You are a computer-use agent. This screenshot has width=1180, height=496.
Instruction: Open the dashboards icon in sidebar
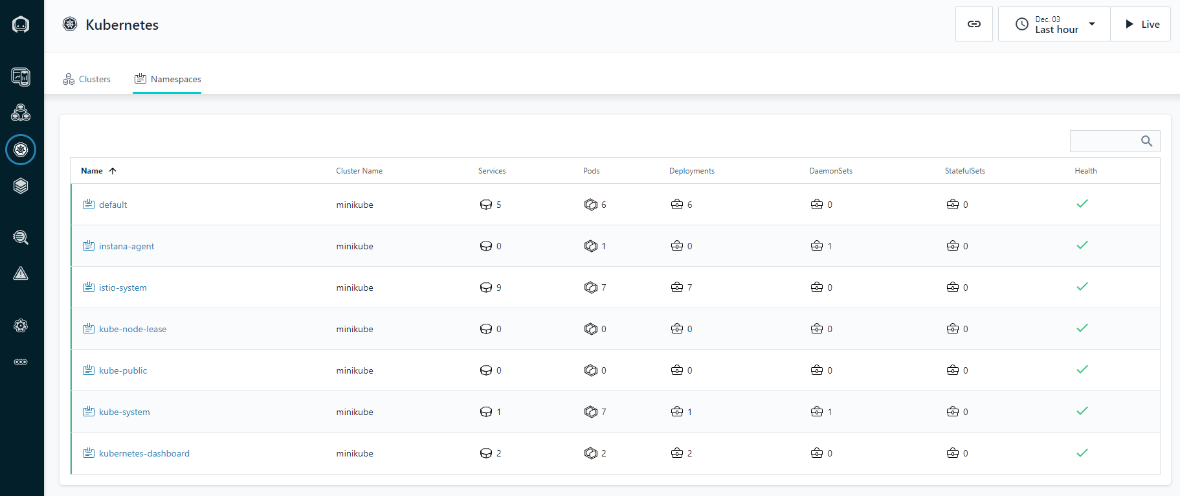pyautogui.click(x=21, y=77)
